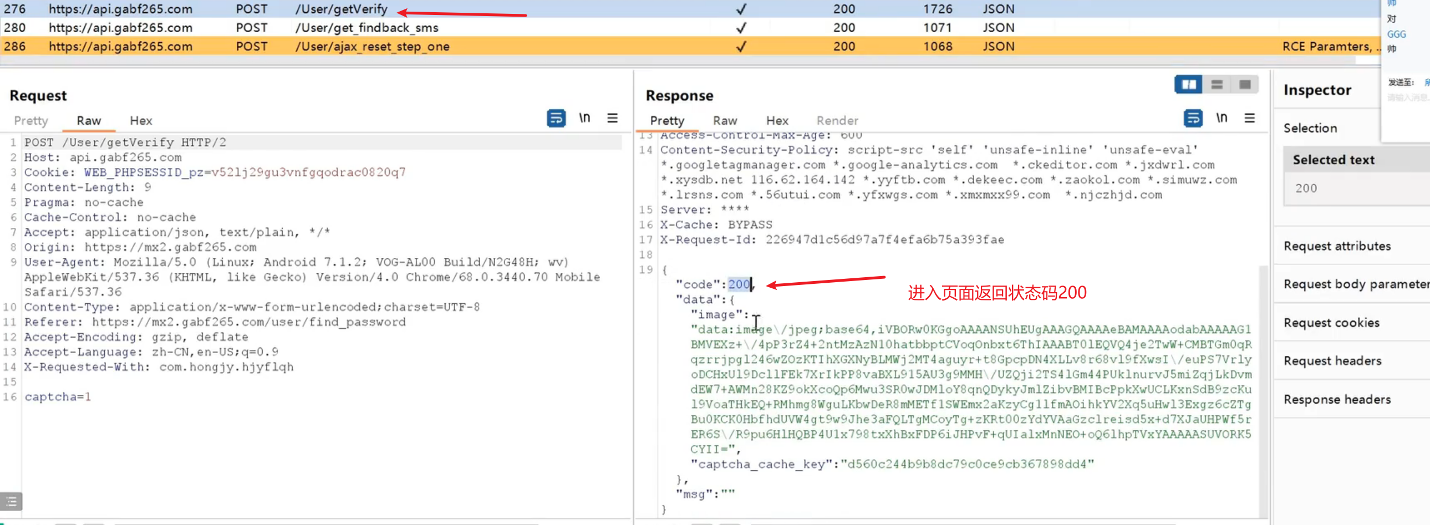The height and width of the screenshot is (525, 1430).
Task: Open the Response Raw tab
Action: coord(725,120)
